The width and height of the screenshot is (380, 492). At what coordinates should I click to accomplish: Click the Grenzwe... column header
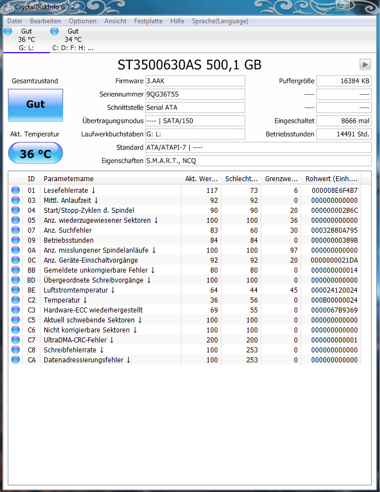281,179
